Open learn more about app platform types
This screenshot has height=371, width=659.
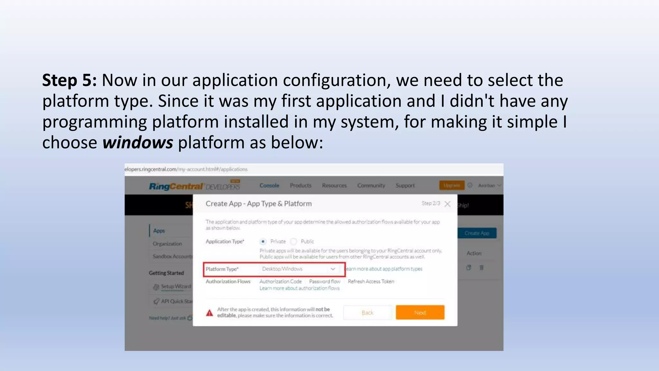coord(384,269)
